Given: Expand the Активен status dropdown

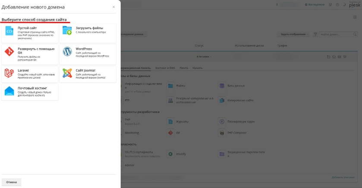Looking at the screenshot, I should point(204,57).
